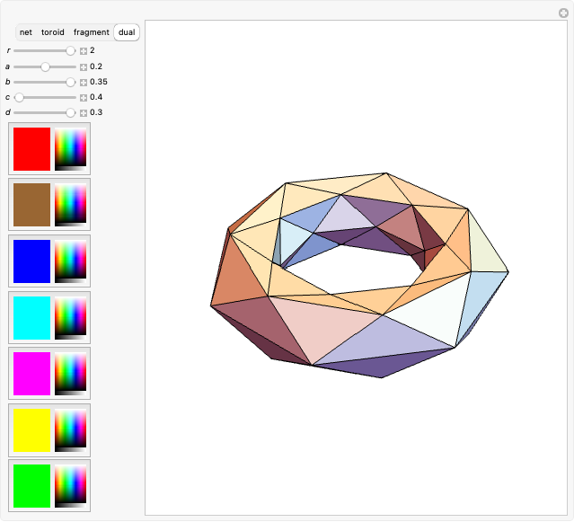Click the green color swatch
Viewport: 574px width, 522px height.
(31, 485)
